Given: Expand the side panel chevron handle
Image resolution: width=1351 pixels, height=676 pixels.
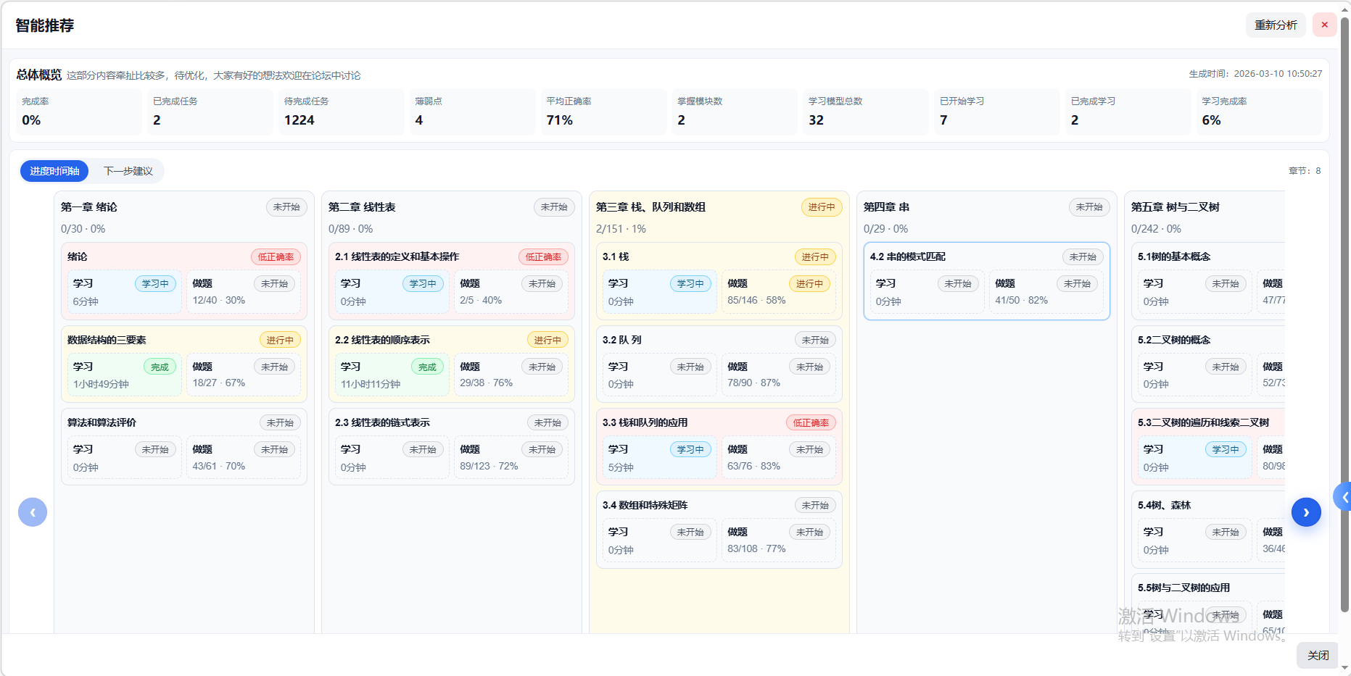Looking at the screenshot, I should [x=1343, y=497].
